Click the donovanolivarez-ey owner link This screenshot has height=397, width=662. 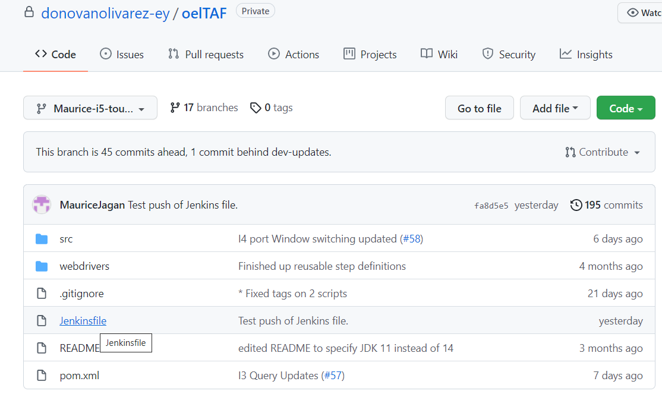[105, 13]
